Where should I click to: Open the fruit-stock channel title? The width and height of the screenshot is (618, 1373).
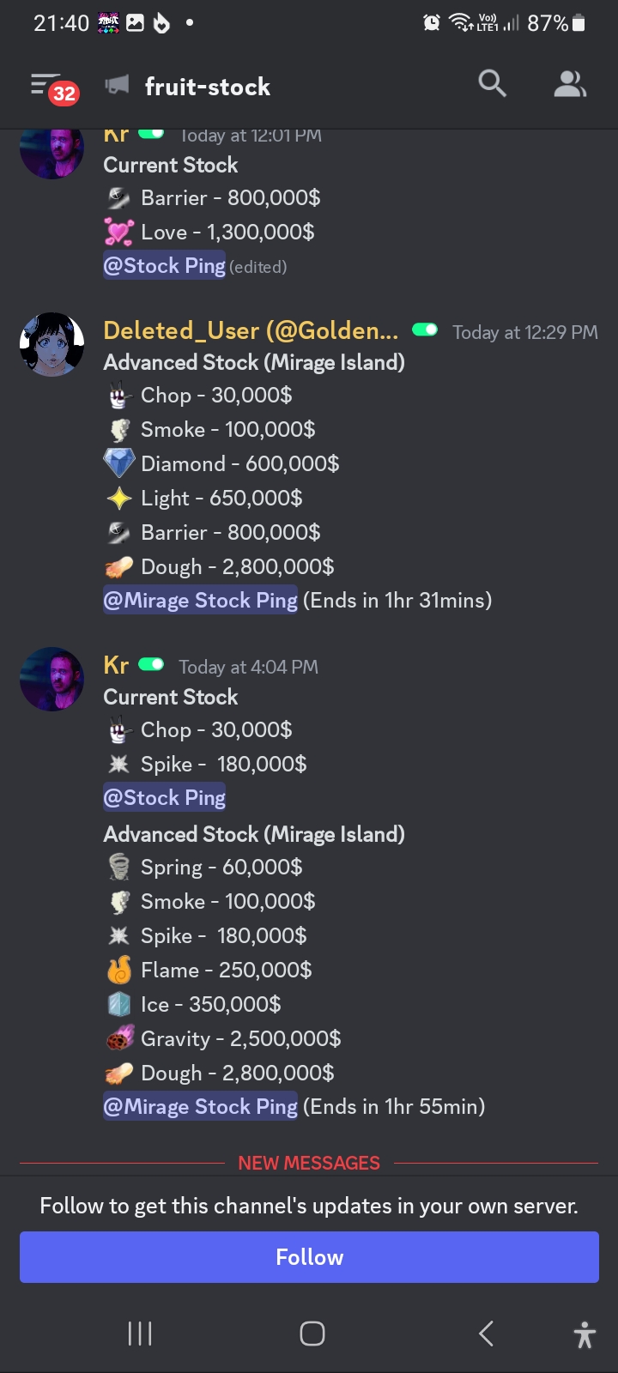tap(208, 87)
